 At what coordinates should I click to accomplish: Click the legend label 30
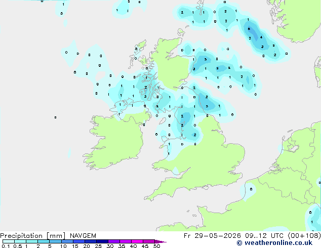(x=110, y=246)
